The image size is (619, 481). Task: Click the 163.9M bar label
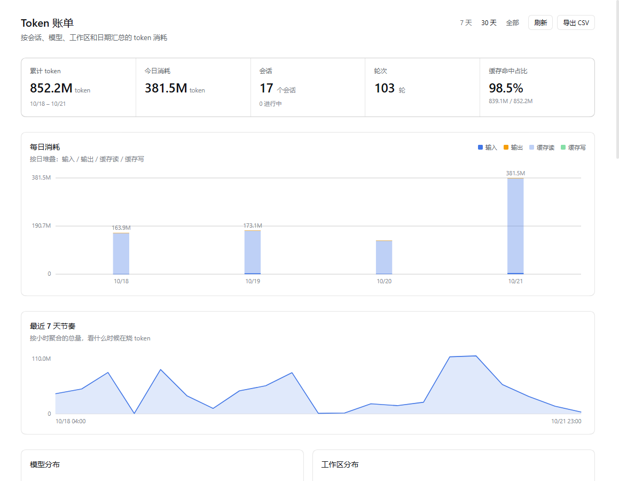click(121, 228)
